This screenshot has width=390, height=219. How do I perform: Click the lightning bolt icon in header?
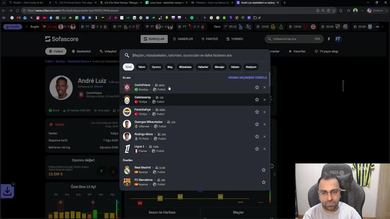tap(329, 39)
